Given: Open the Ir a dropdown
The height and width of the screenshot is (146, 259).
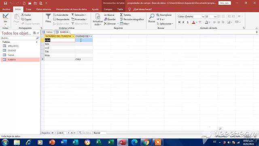Looking at the screenshot, I should [x=161, y=19].
